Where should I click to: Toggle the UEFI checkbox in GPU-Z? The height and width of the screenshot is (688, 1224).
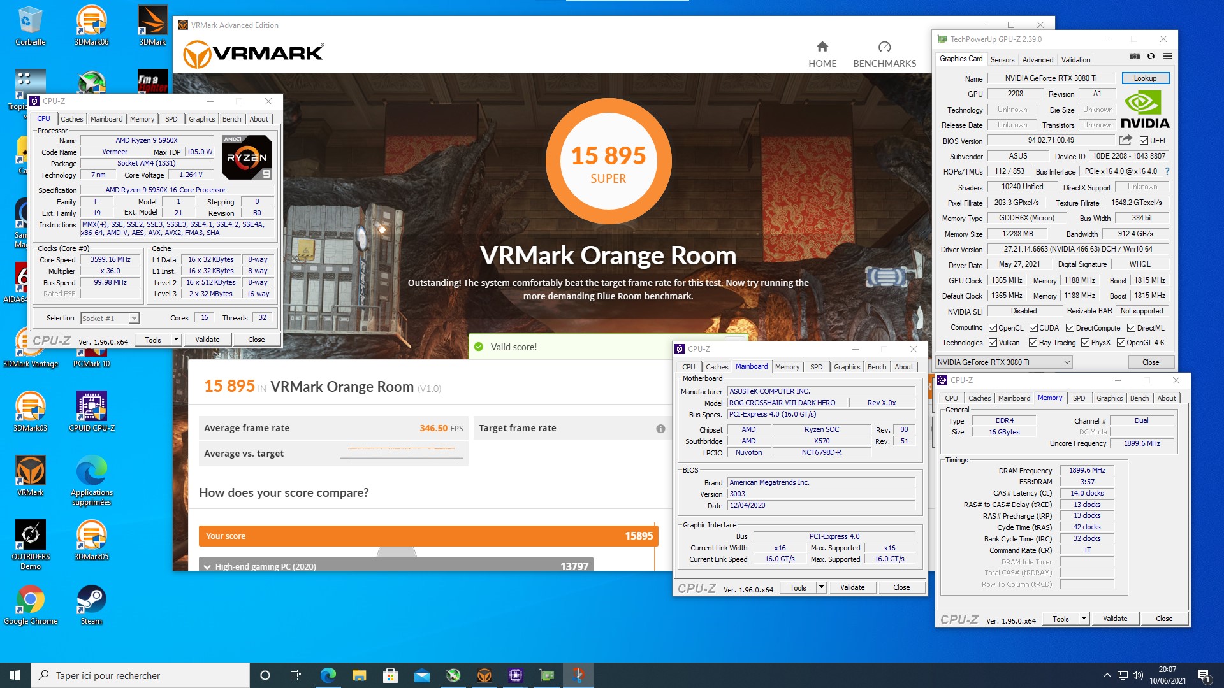point(1144,141)
